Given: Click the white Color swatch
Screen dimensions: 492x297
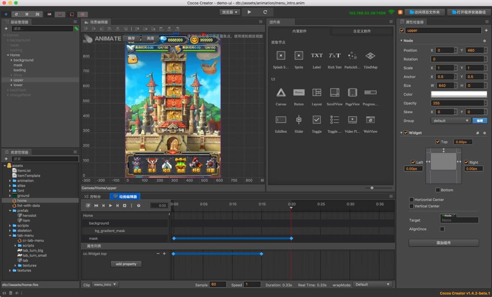Looking at the screenshot, I should click(459, 94).
